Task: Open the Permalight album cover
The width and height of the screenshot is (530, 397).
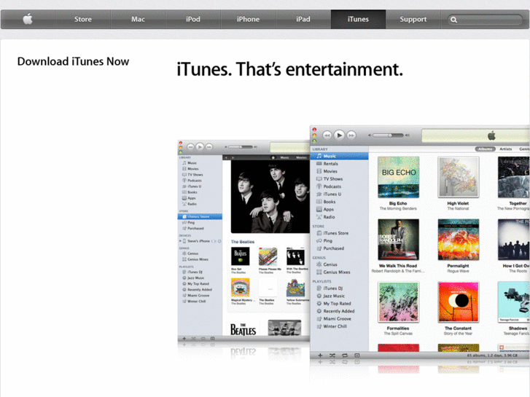Action: pyautogui.click(x=458, y=240)
